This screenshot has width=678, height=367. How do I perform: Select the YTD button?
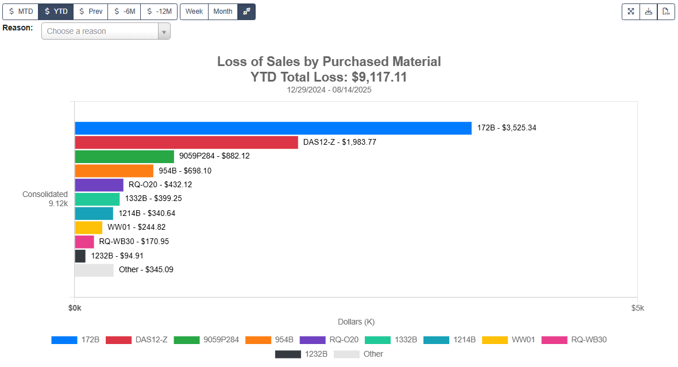coord(56,11)
